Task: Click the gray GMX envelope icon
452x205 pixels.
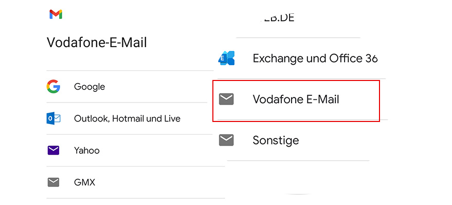Action: [x=53, y=182]
